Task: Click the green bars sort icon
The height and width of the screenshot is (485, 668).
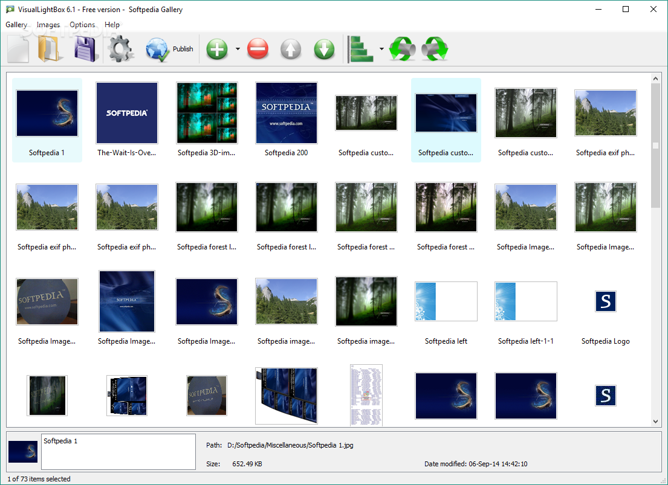Action: tap(360, 49)
